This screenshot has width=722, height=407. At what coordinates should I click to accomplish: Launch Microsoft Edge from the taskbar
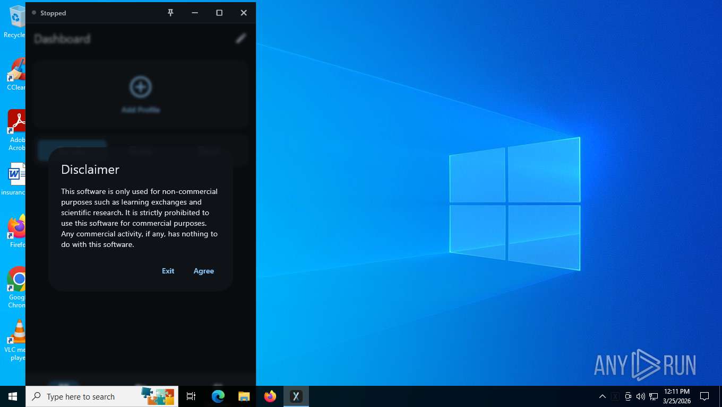[218, 396]
